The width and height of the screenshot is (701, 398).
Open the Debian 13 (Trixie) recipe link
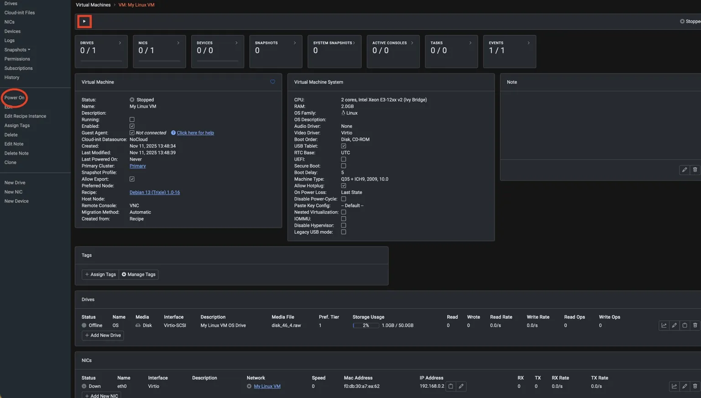(x=154, y=192)
